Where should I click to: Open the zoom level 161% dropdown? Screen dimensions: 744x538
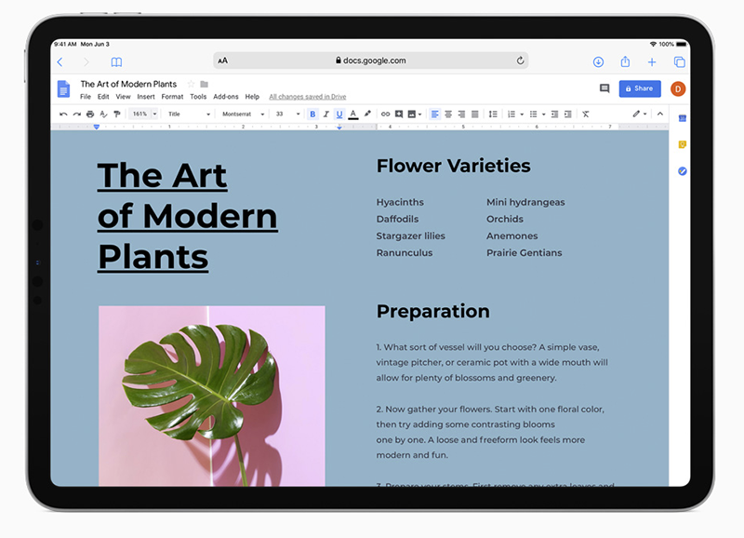[144, 114]
